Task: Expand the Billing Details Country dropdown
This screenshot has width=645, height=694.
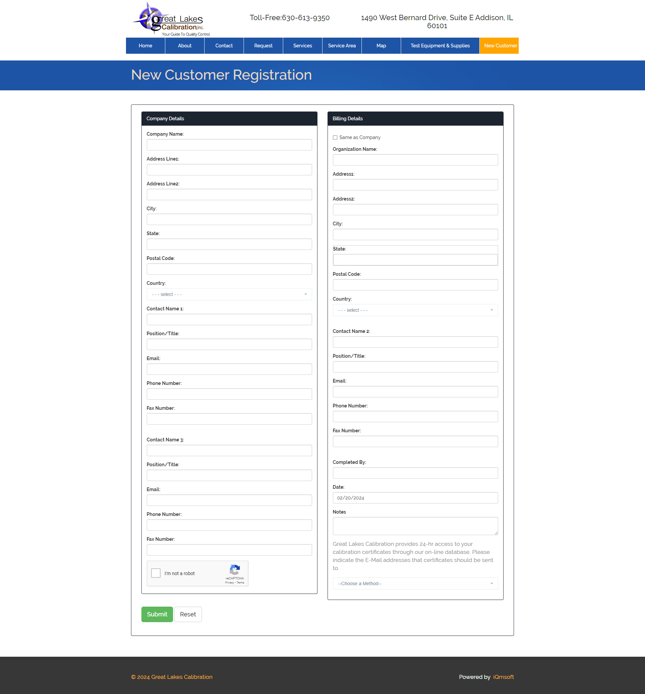Action: [415, 310]
